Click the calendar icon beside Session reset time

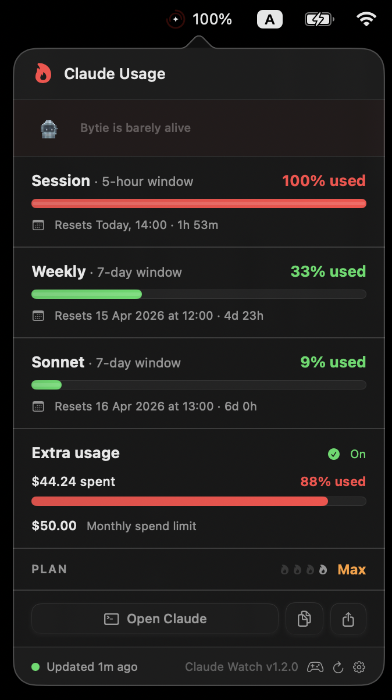pyautogui.click(x=38, y=225)
